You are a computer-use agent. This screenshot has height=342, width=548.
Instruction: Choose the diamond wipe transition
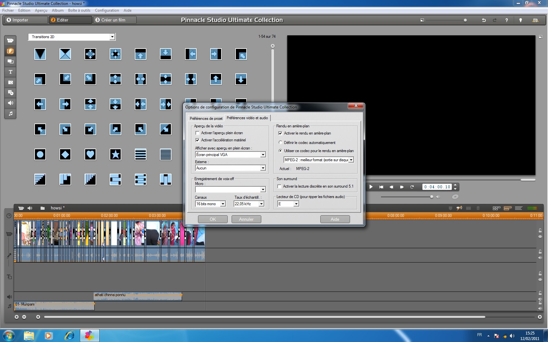(65, 154)
